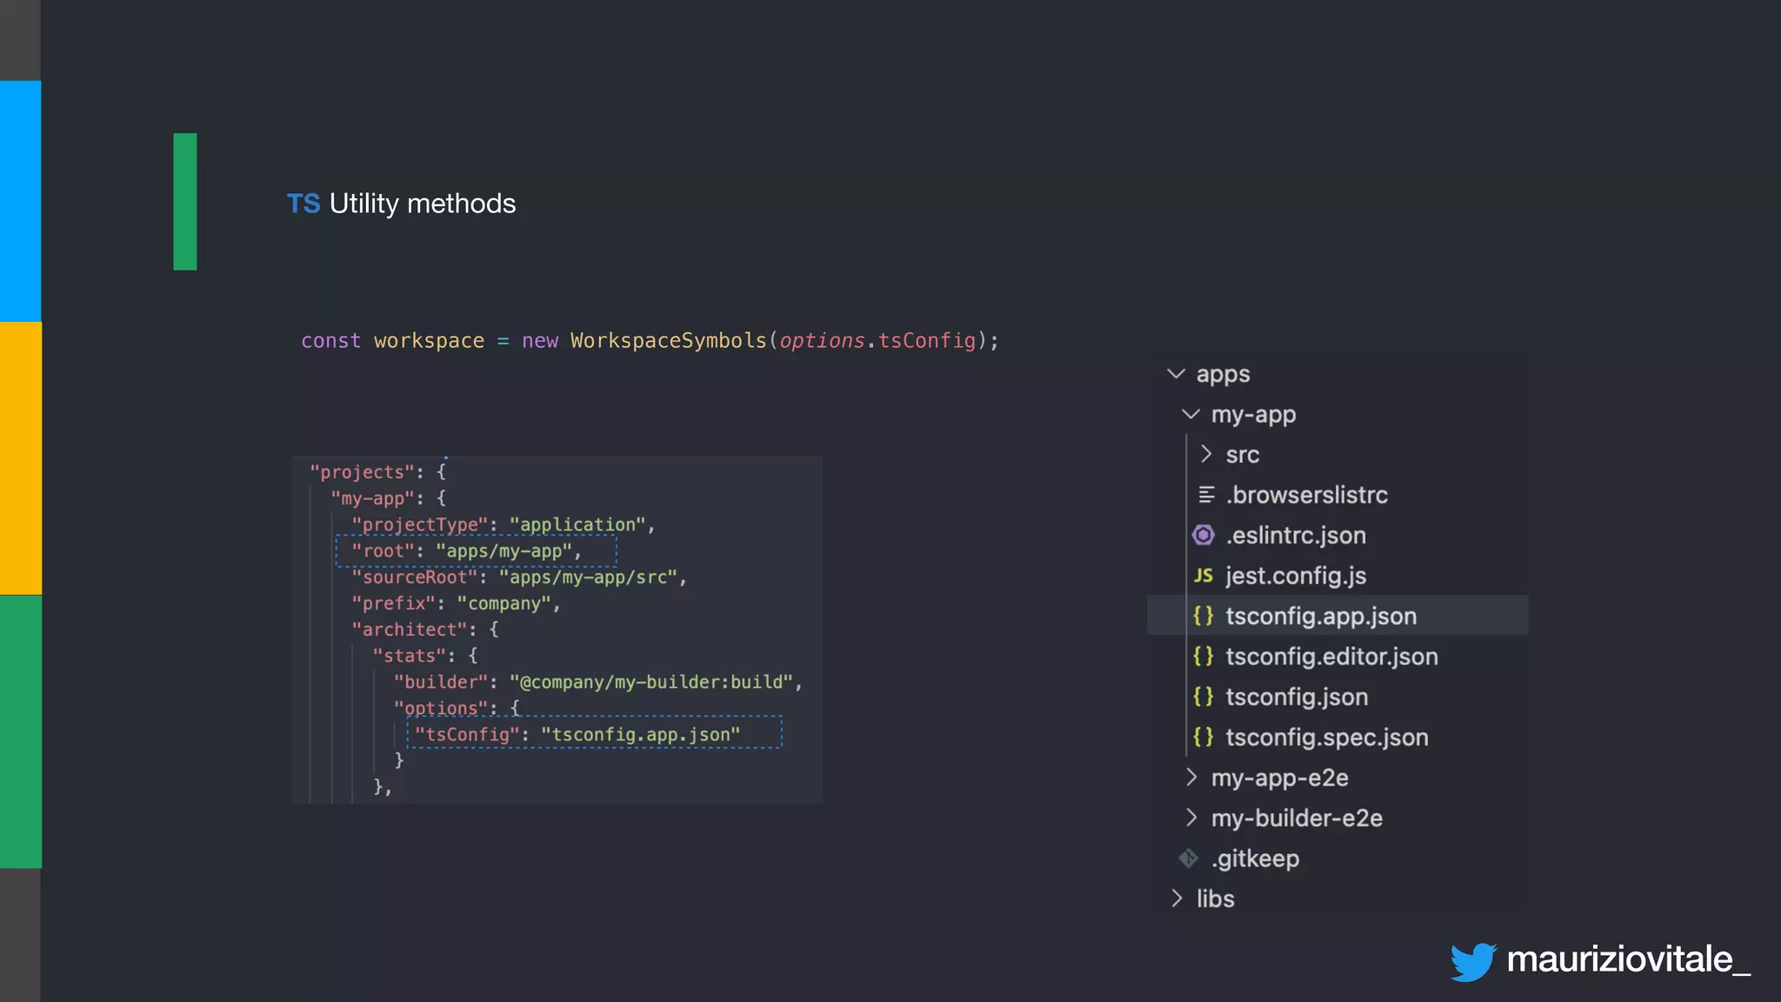The height and width of the screenshot is (1002, 1781).
Task: Collapse the apps folder chevron
Action: pyautogui.click(x=1176, y=374)
